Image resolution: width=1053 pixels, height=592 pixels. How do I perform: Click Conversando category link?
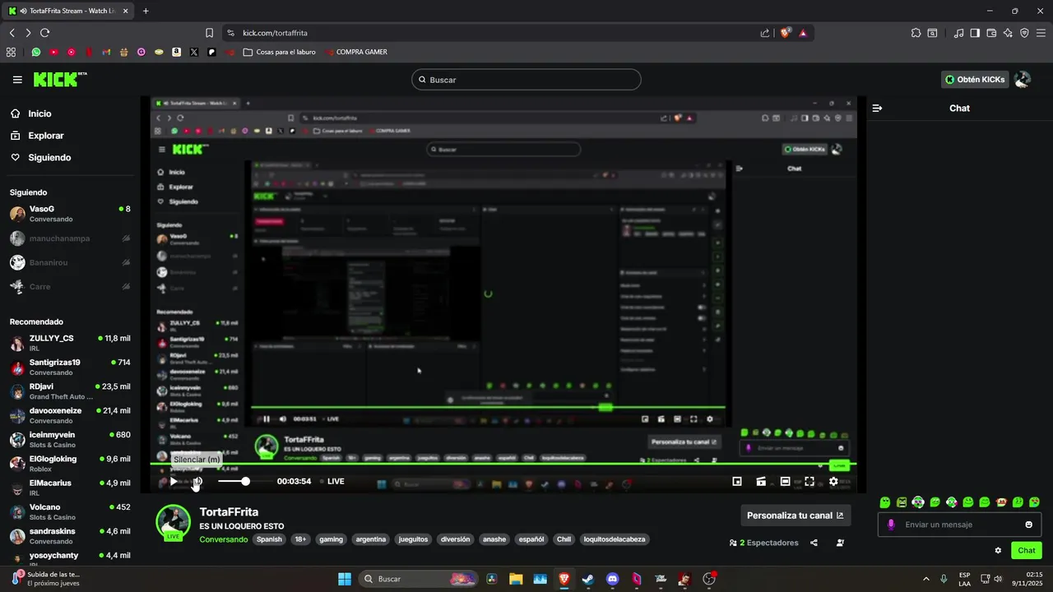pyautogui.click(x=224, y=539)
